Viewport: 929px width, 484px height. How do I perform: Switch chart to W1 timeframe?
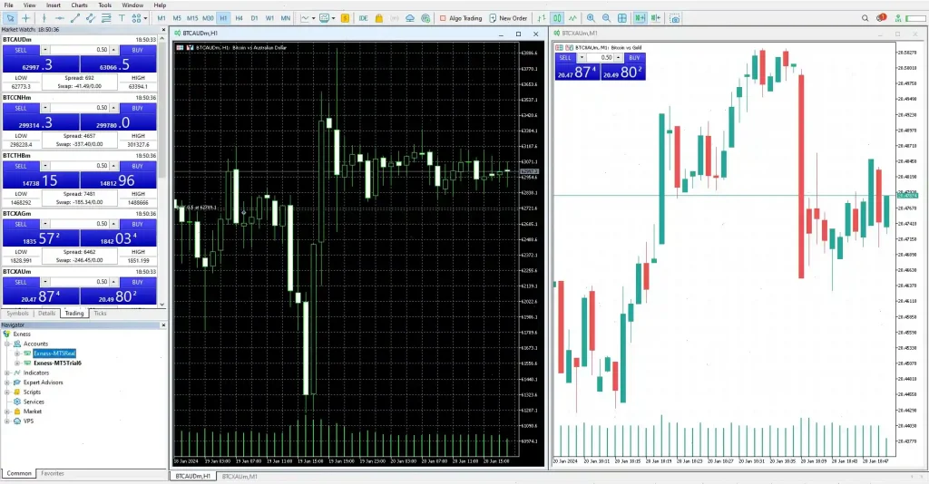(269, 18)
